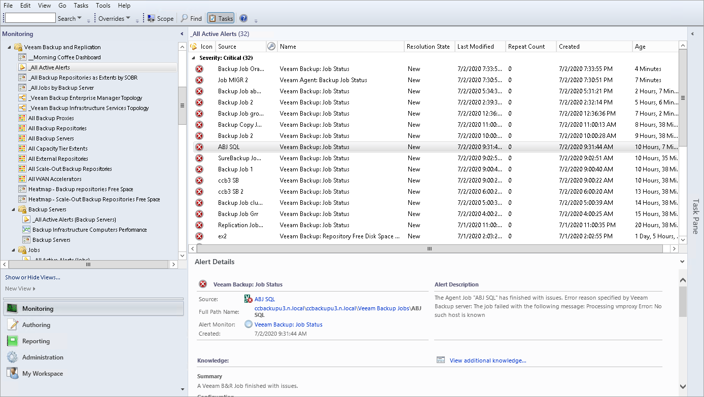
Task: Collapse the Backup Servers tree folder
Action: tap(14, 209)
